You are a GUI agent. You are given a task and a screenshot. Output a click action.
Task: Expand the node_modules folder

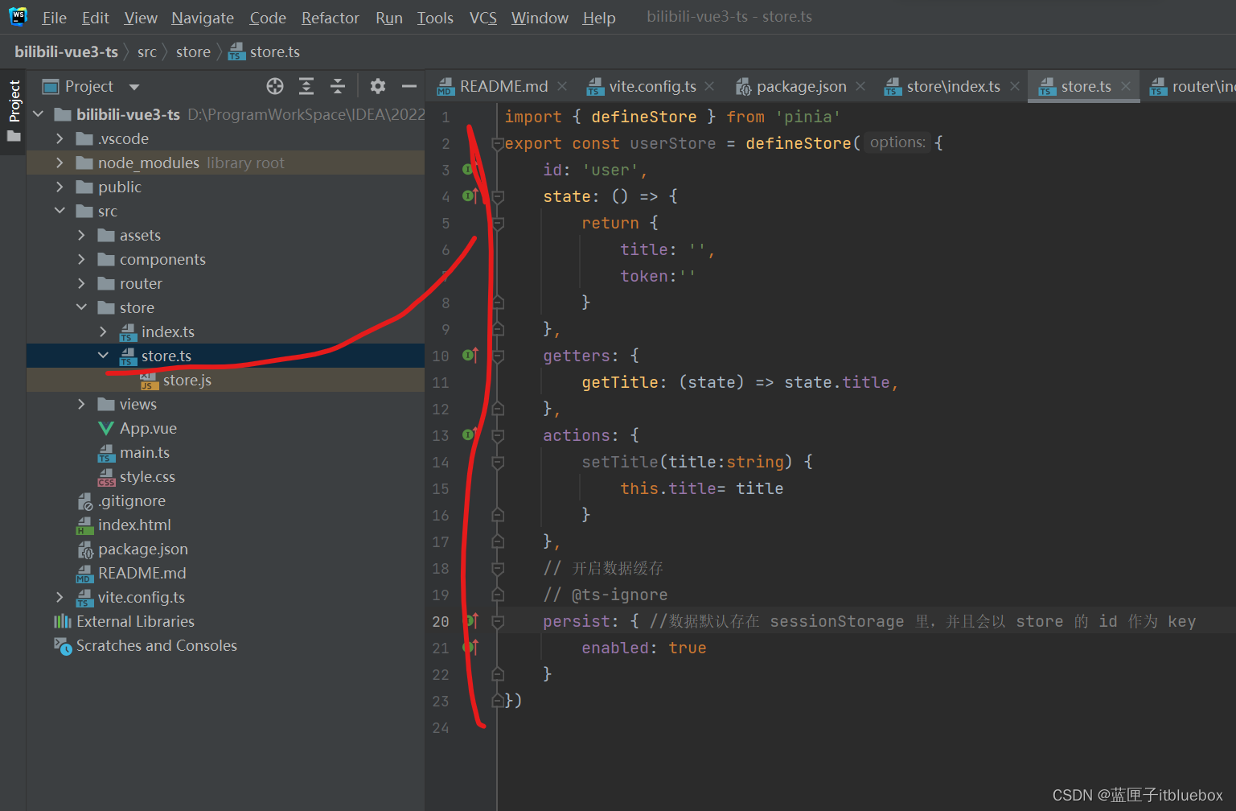tap(60, 163)
